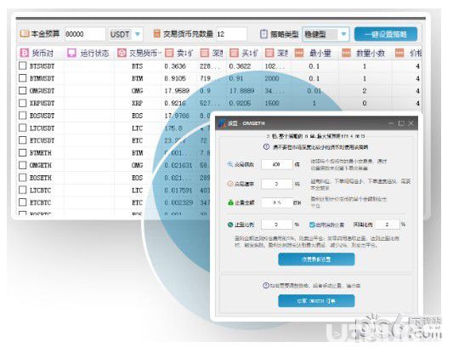Tick the BTMETH row checkbox

point(23,152)
